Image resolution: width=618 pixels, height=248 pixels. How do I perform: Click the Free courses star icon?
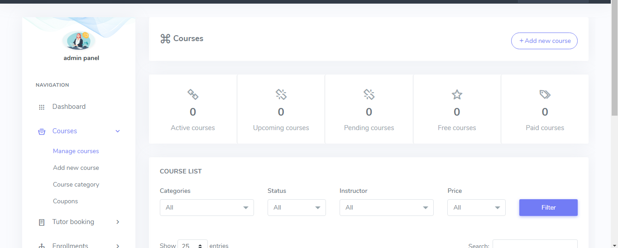[457, 94]
